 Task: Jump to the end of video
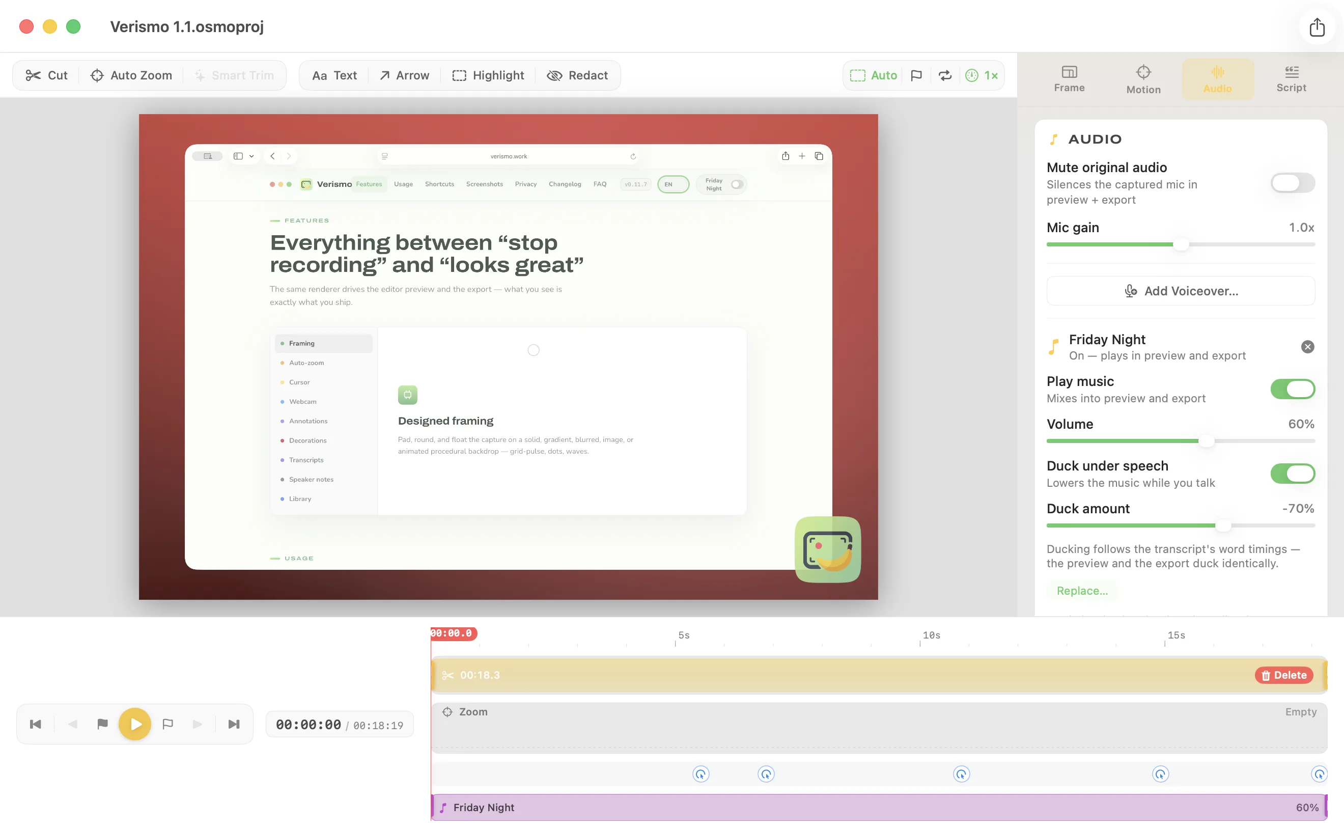[x=234, y=725]
